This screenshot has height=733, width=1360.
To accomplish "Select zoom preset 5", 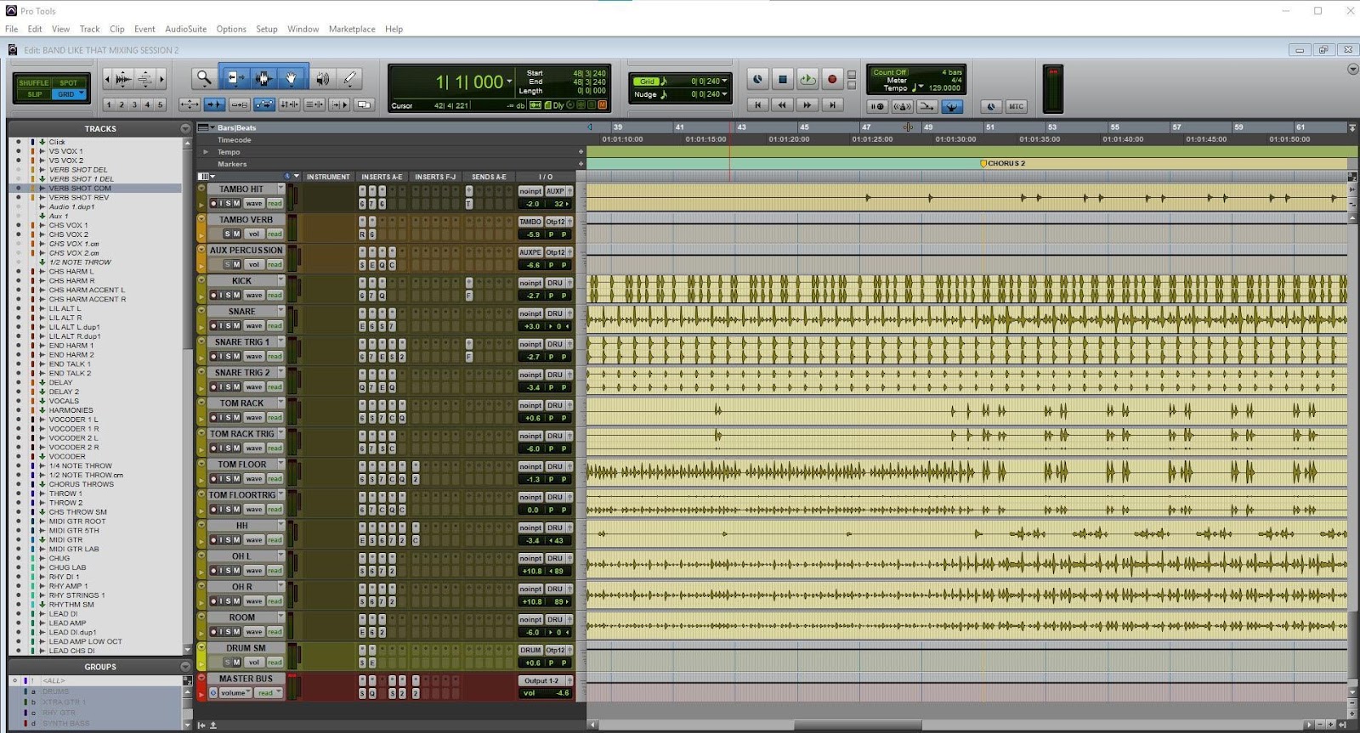I will pos(160,104).
